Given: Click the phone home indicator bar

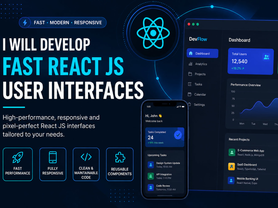Looking at the screenshot, I should click(165, 196).
